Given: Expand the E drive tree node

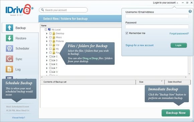Looking at the screenshot, I should point(47,64).
